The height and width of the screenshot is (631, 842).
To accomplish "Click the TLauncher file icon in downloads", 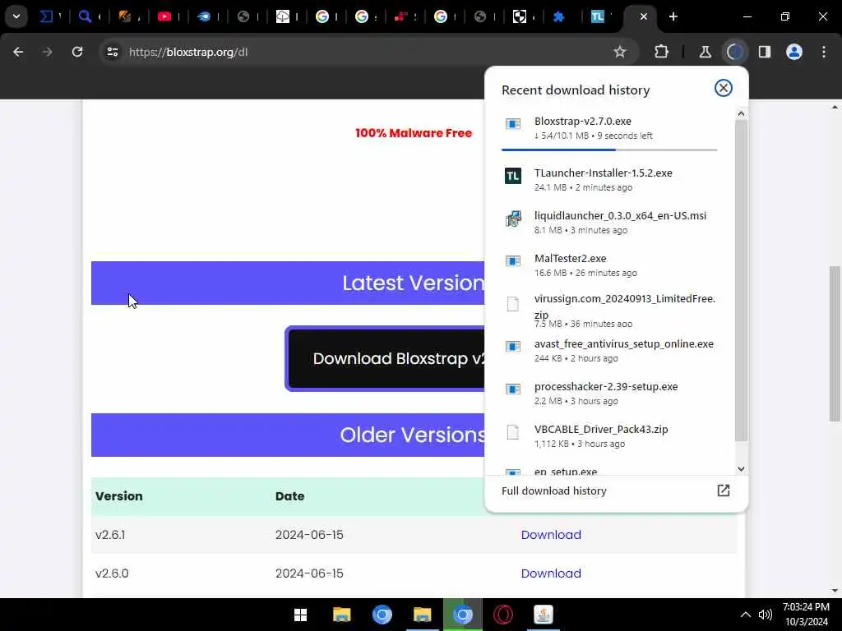I will 513,176.
